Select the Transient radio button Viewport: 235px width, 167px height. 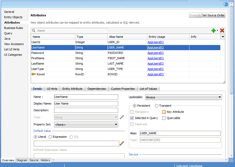[157, 106]
